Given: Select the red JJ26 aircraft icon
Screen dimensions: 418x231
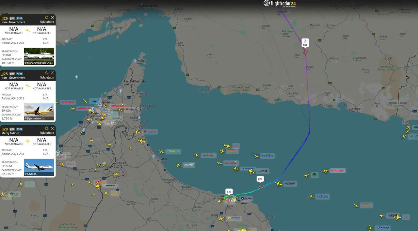Looking at the screenshot, I should pyautogui.click(x=260, y=187).
